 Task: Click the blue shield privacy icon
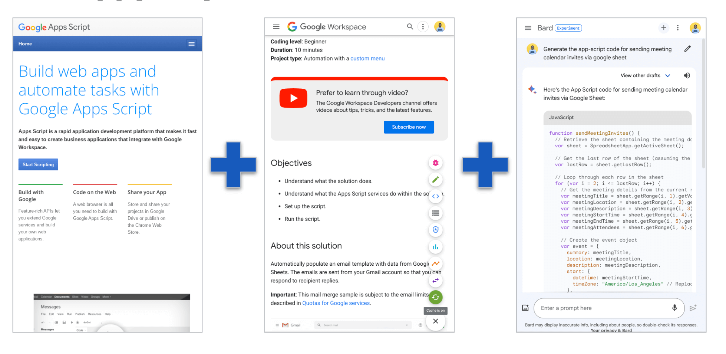point(436,230)
